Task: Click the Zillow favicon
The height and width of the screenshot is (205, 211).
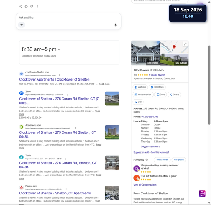Action: click(x=22, y=93)
